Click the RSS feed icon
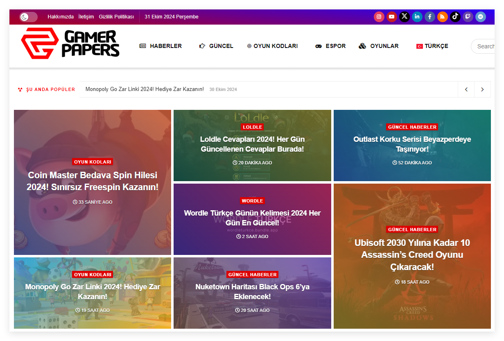Viewport: 504px width, 341px height. pos(443,17)
